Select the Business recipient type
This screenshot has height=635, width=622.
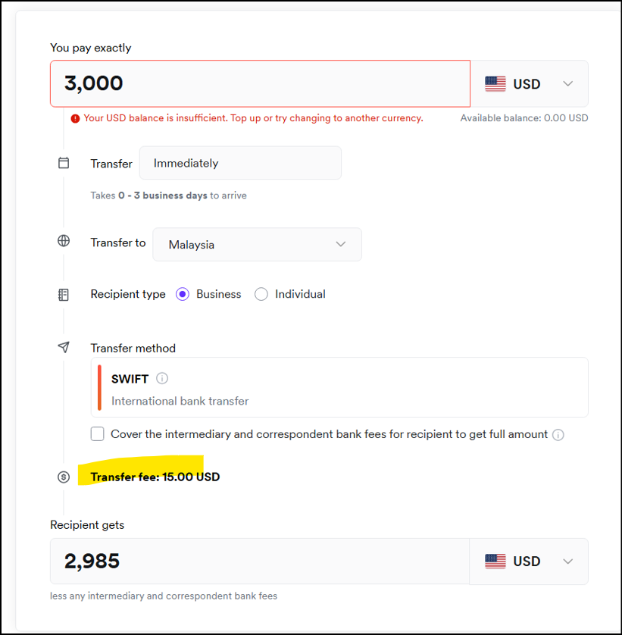(183, 294)
